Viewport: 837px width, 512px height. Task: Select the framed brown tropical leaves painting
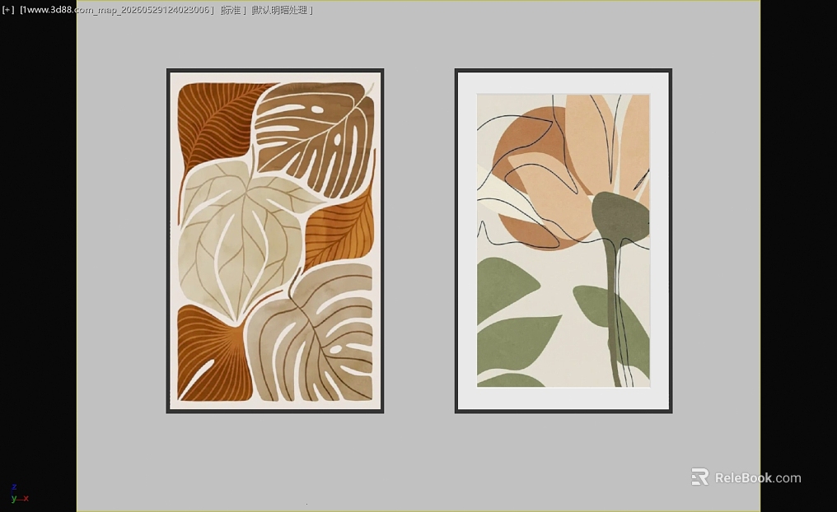[275, 240]
